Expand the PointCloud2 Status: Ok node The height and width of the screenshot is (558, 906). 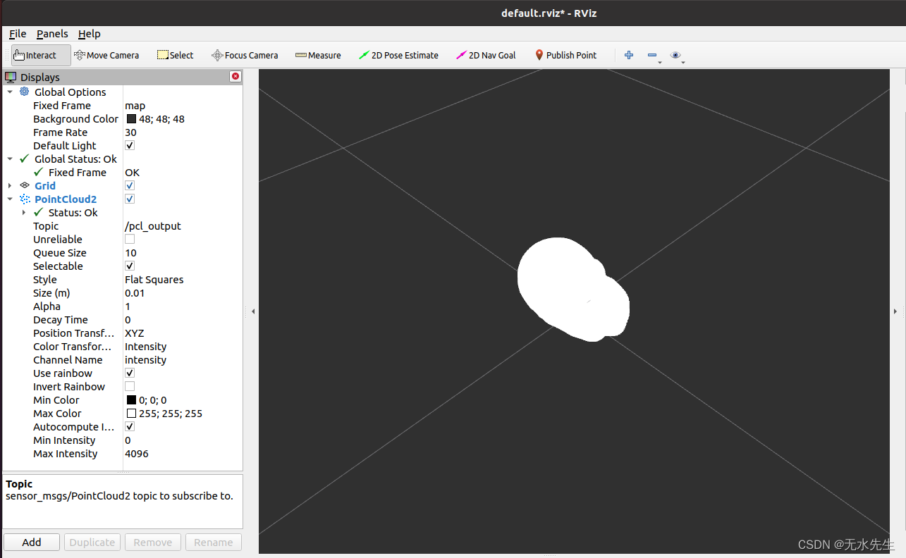coord(24,212)
